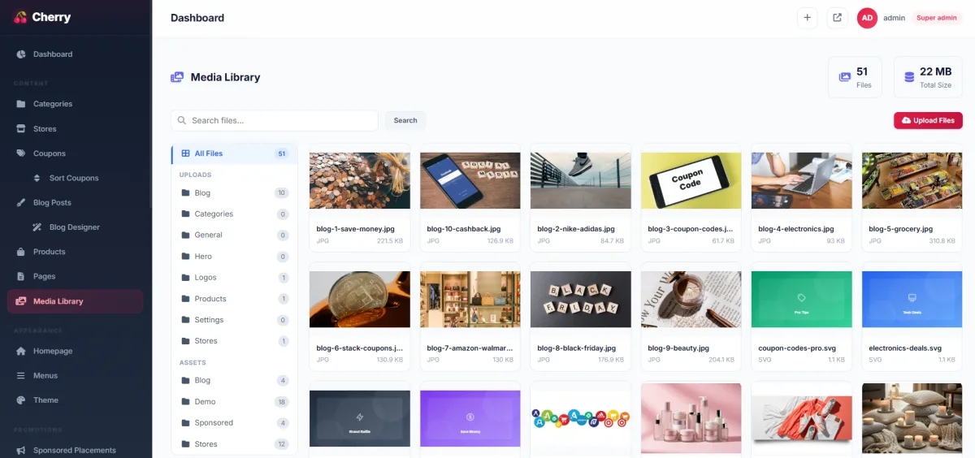Image resolution: width=975 pixels, height=458 pixels.
Task: Open the blog-9-beauty.jpg thumbnail
Action: click(691, 299)
